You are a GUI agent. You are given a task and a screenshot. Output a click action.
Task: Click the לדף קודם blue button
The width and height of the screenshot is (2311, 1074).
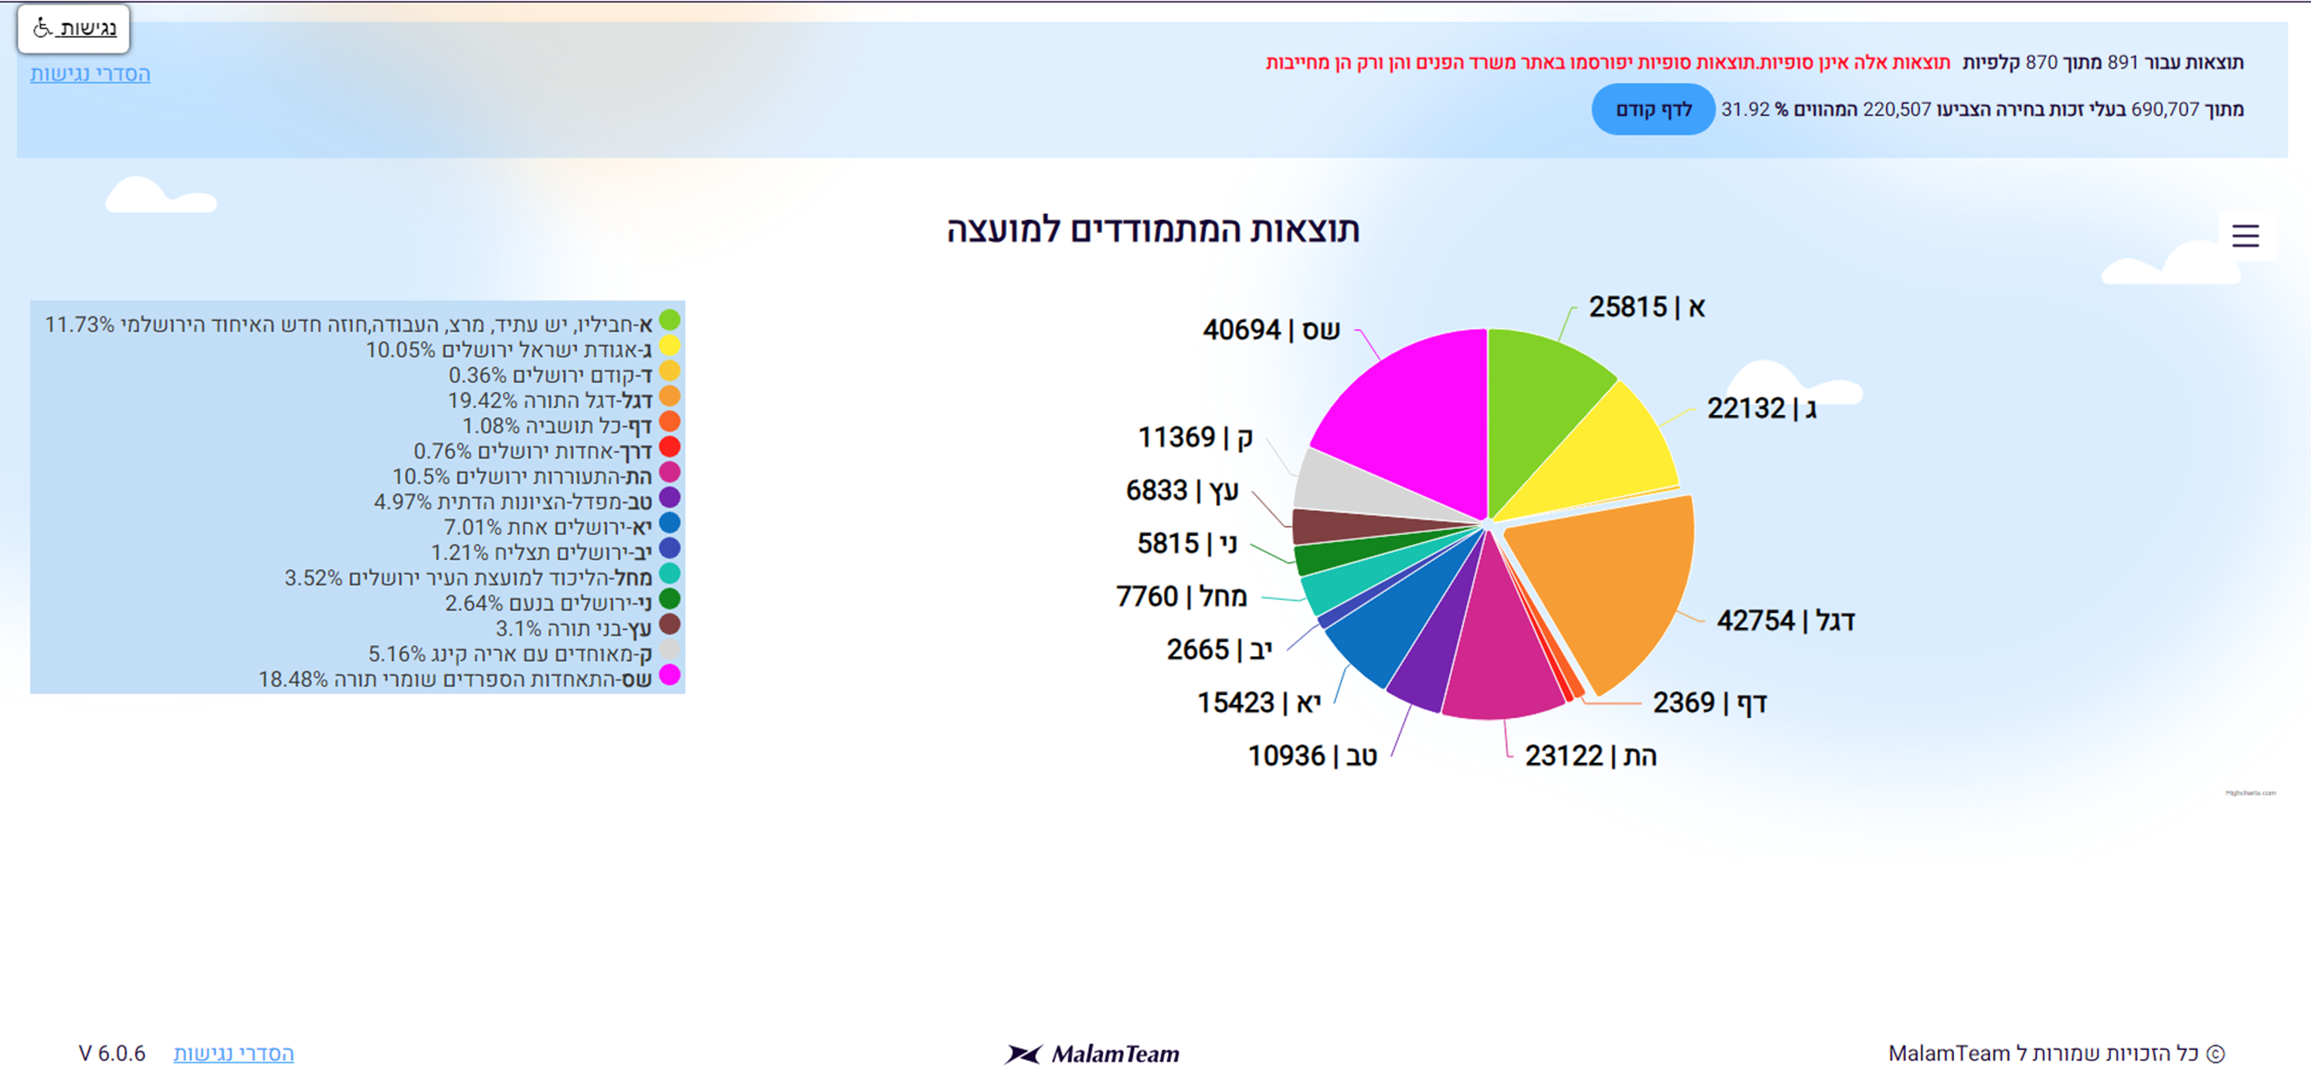click(1652, 110)
